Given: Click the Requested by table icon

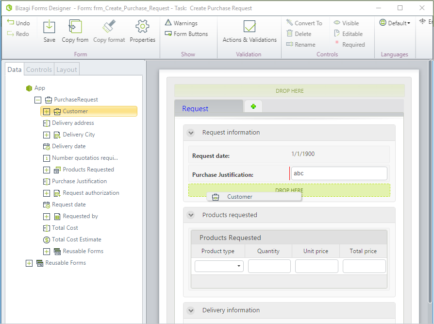Looking at the screenshot, I should [57, 216].
